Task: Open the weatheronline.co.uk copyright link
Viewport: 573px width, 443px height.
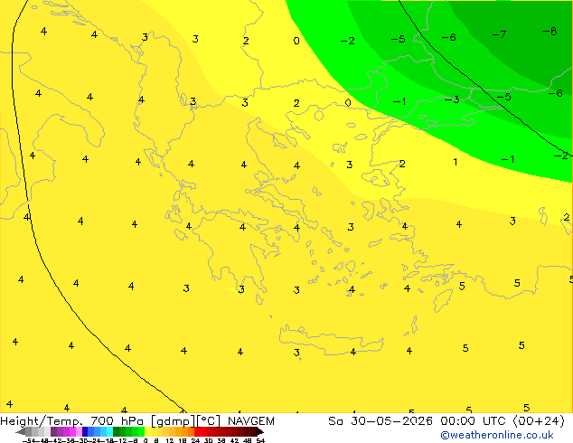Action: [x=497, y=436]
